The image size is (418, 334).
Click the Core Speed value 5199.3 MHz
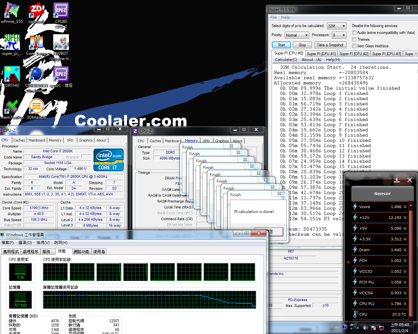tap(39, 208)
